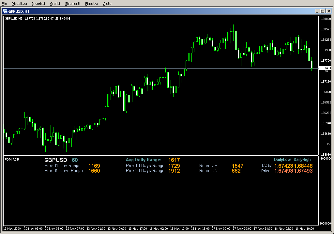This screenshot has height=234, width=334.
Task: Click the daily high value 1.68448
Action: pyautogui.click(x=303, y=166)
